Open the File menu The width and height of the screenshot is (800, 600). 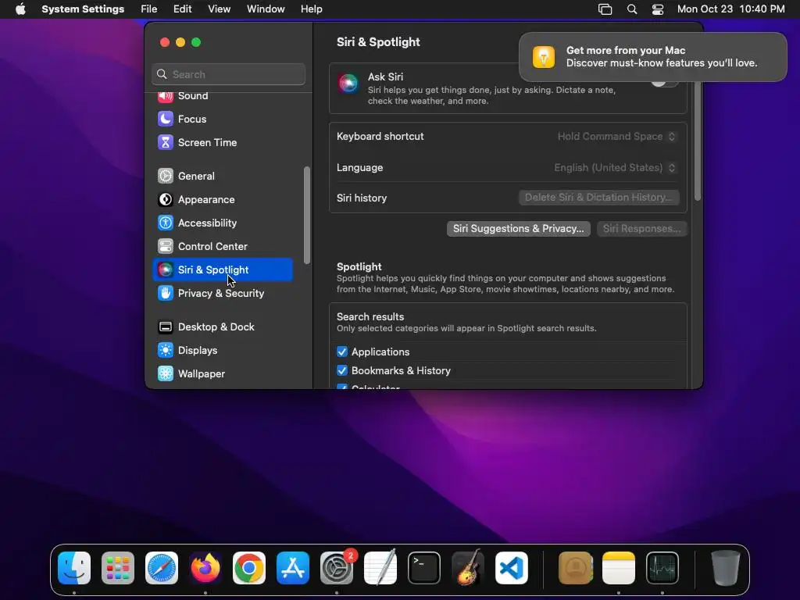tap(149, 9)
